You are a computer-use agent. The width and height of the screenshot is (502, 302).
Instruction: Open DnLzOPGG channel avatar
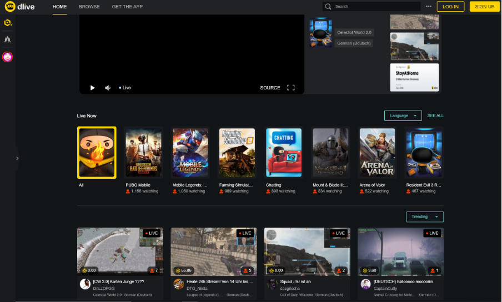tap(85, 284)
